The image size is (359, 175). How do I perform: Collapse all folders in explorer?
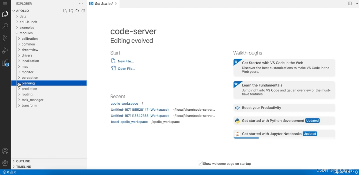(83, 11)
